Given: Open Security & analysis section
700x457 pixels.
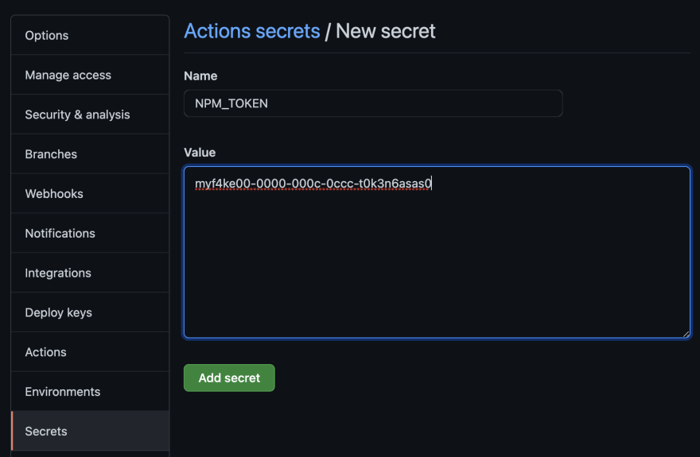Looking at the screenshot, I should click(x=77, y=114).
